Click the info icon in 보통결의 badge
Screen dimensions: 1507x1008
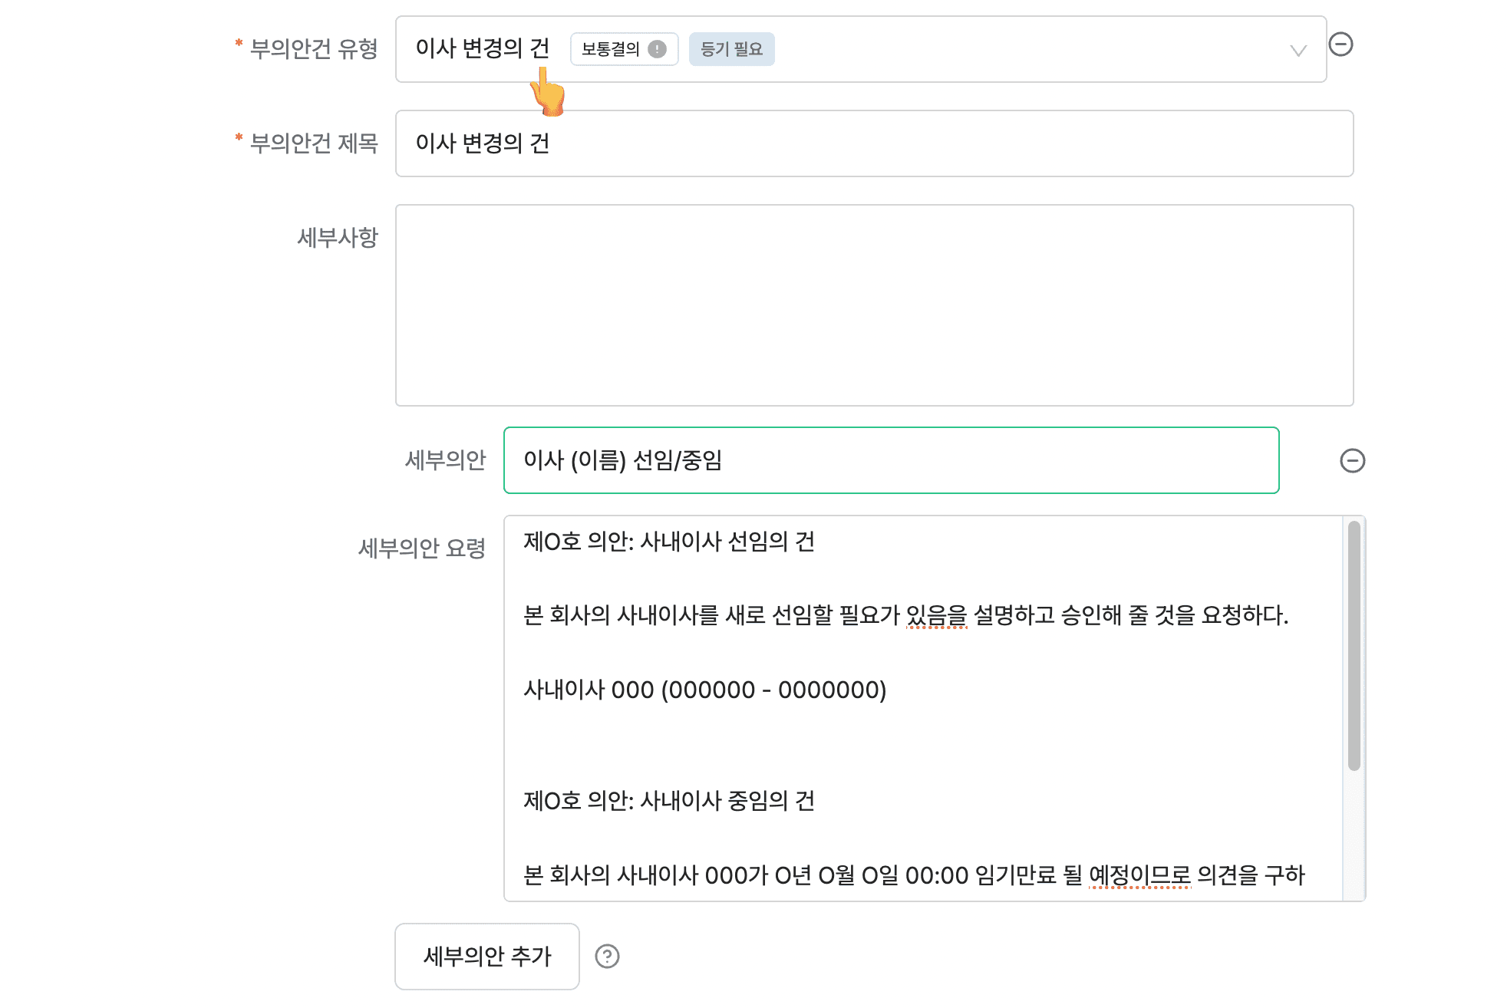click(x=658, y=49)
